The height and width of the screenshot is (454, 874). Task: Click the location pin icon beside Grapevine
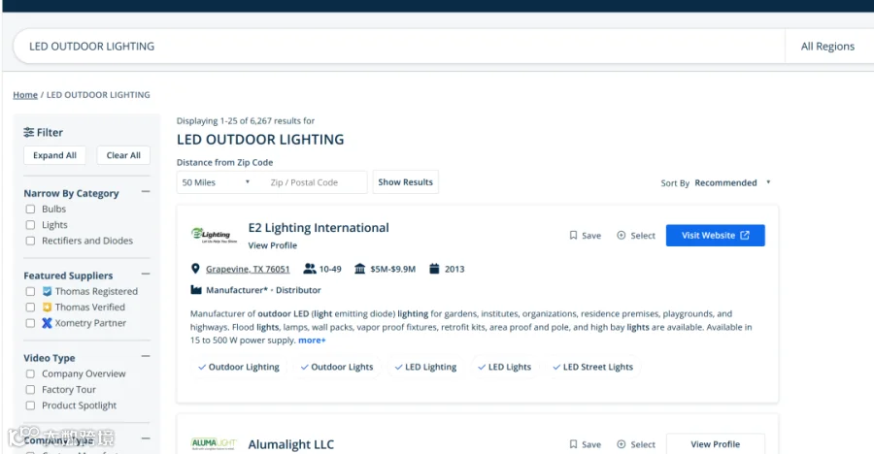click(x=195, y=269)
